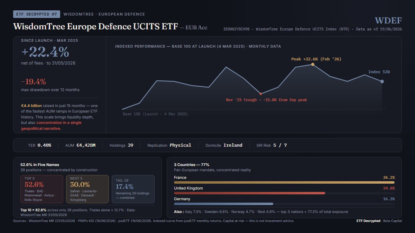Click the SRI Risk 5 / 7 stat
Screen dimensions: 415x233
(x=271, y=145)
